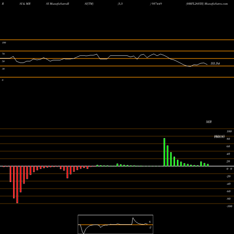Click the 'MR' label above histogram axis
This screenshot has height=234, width=234.
[x=209, y=122]
